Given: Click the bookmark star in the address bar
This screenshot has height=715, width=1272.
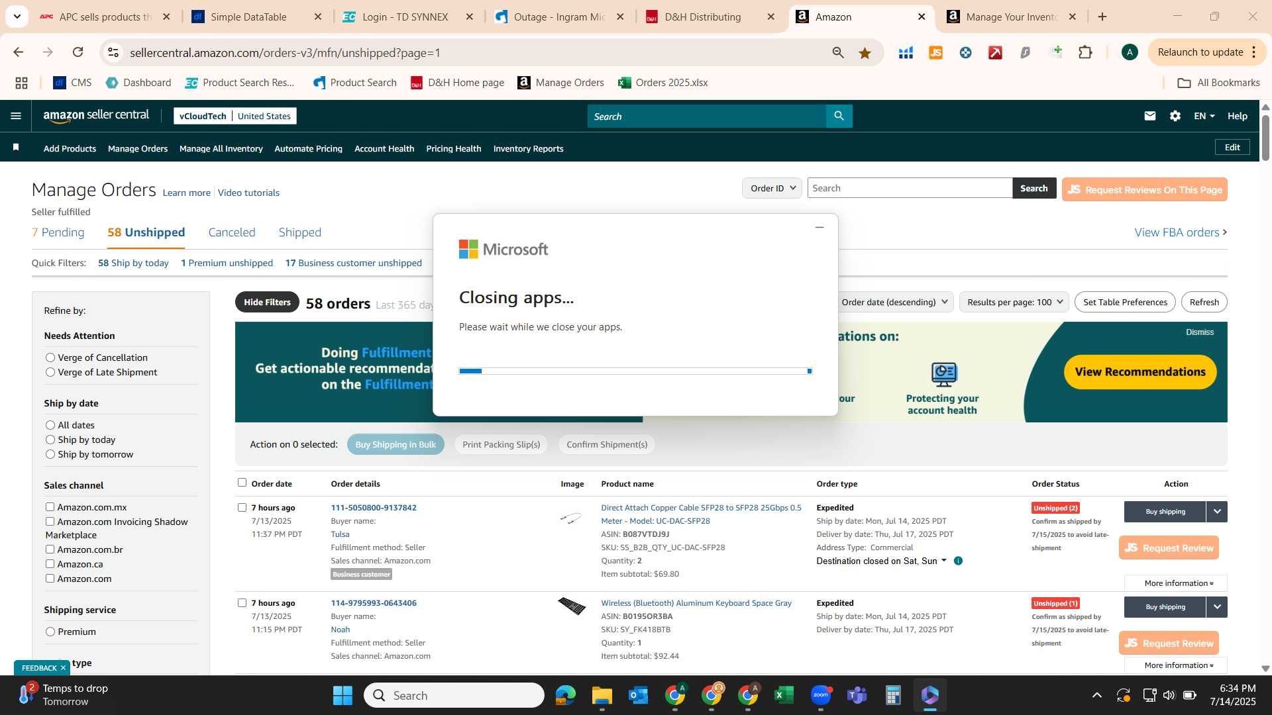Looking at the screenshot, I should pyautogui.click(x=865, y=53).
